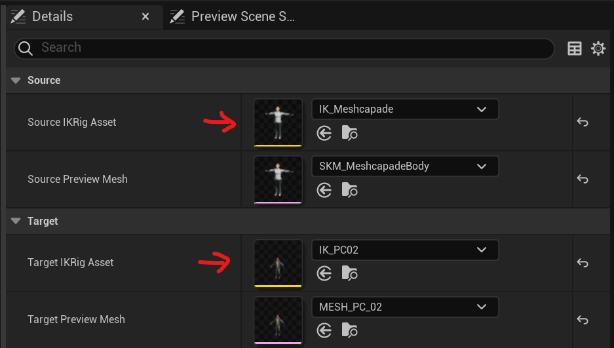Image resolution: width=614 pixels, height=348 pixels.
Task: Use selected asset for Source IKRig Asset
Action: point(324,134)
